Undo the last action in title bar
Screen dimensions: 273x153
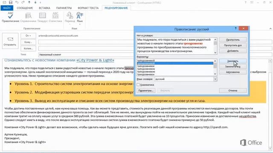click(x=17, y=3)
